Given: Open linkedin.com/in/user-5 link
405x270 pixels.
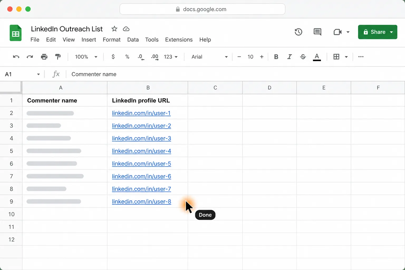Looking at the screenshot, I should (x=142, y=164).
